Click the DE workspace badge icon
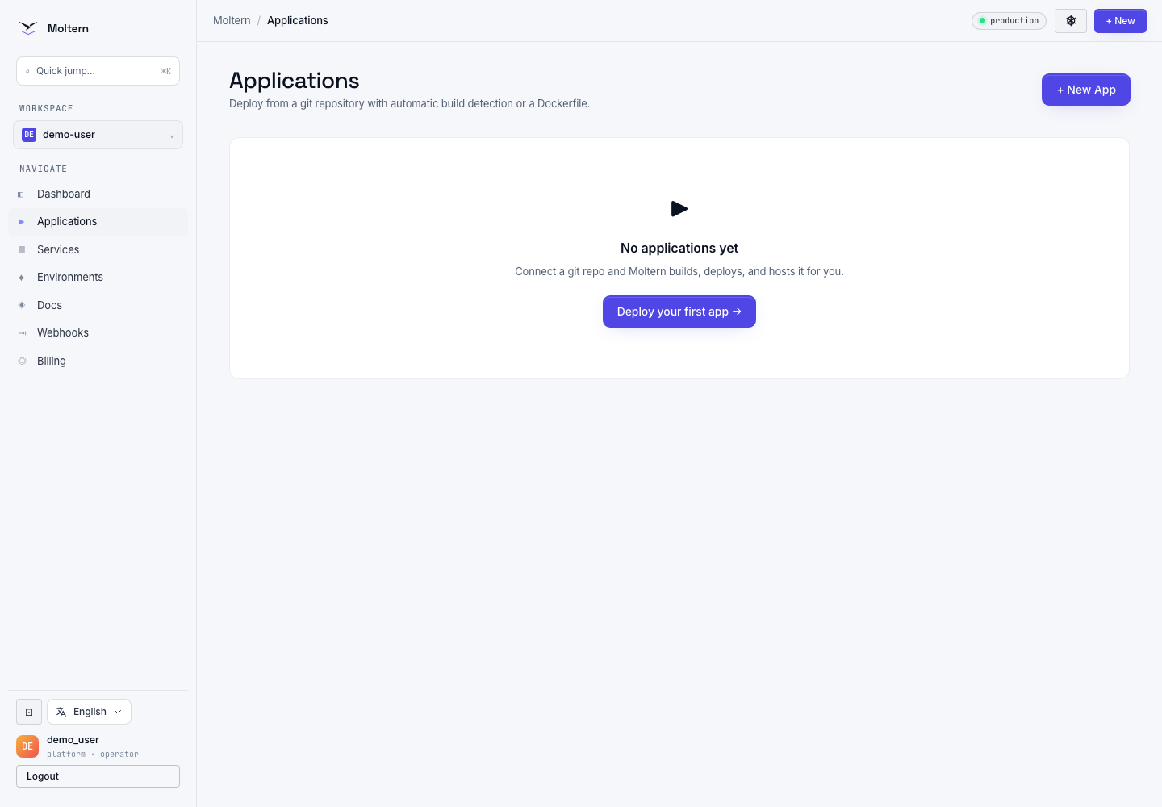 click(x=29, y=135)
